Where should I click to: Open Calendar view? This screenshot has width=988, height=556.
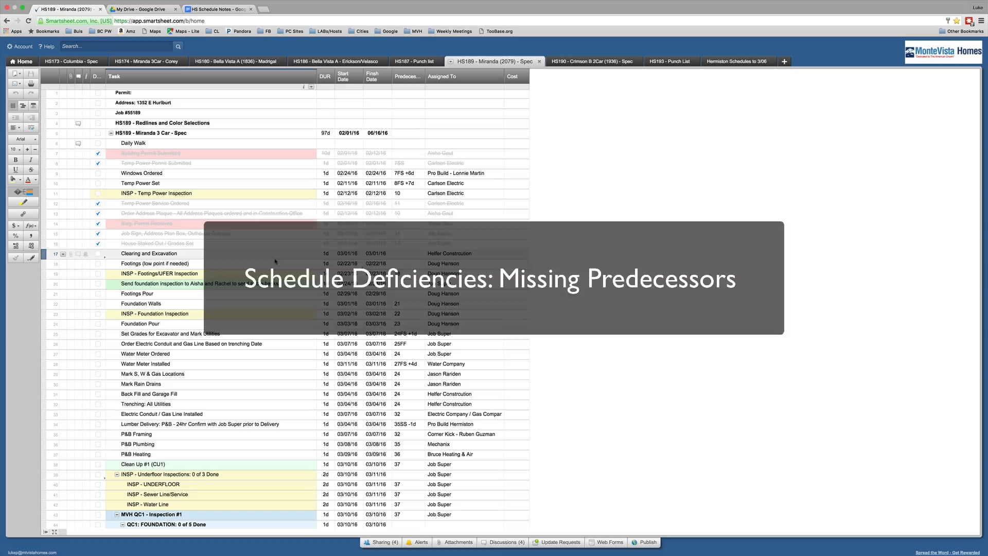point(33,105)
